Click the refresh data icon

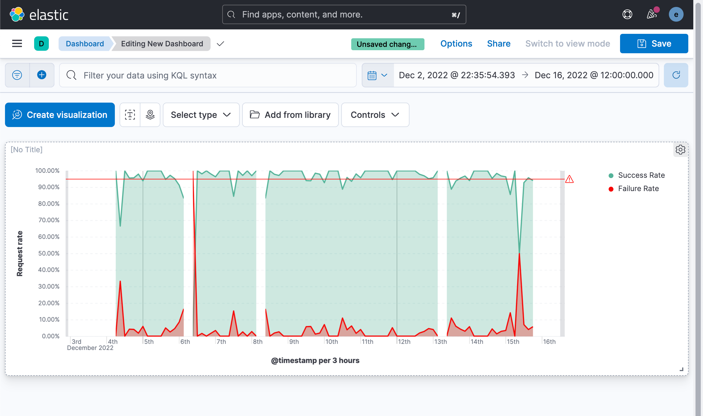(x=676, y=75)
